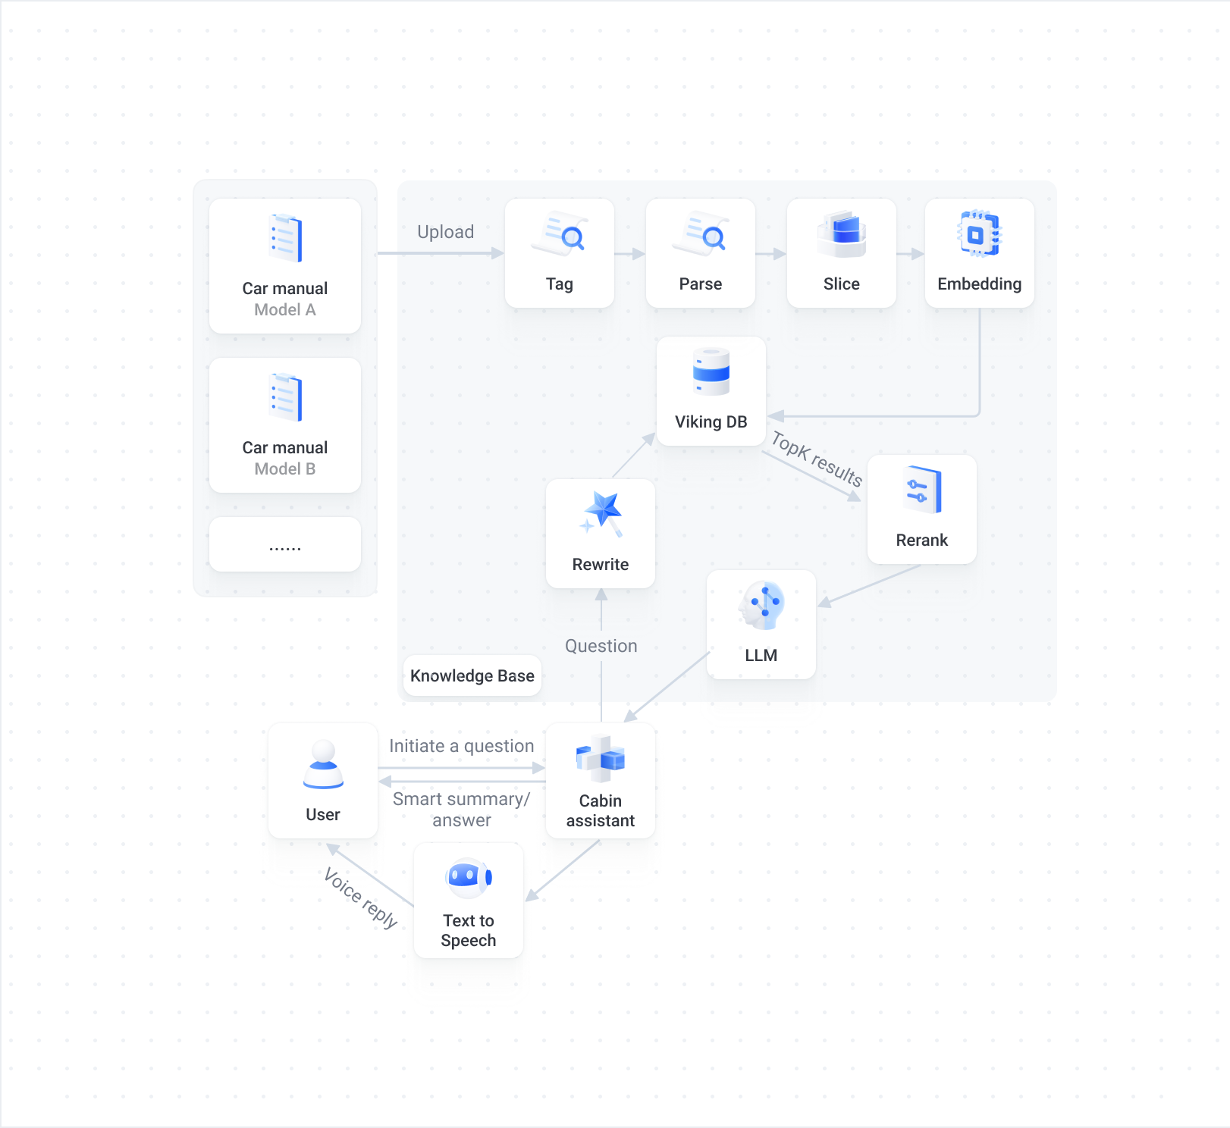Image resolution: width=1230 pixels, height=1128 pixels.
Task: Click the Car manual Model B node
Action: pos(285,425)
